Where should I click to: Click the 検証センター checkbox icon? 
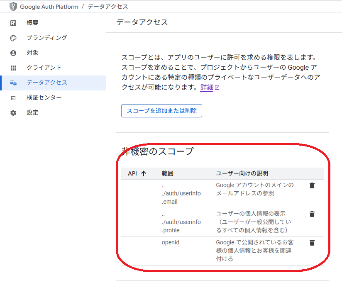point(13,98)
